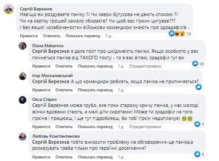Show translation of Окса Старко's reply

click(95, 127)
